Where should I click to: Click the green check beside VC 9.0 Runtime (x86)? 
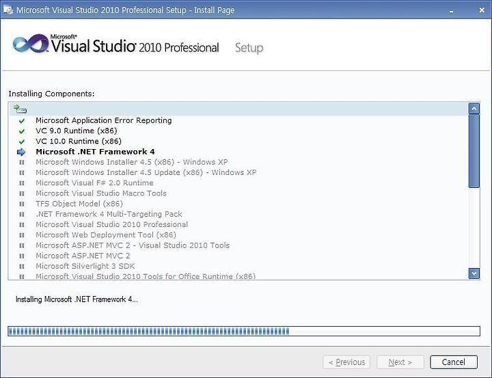tap(22, 131)
